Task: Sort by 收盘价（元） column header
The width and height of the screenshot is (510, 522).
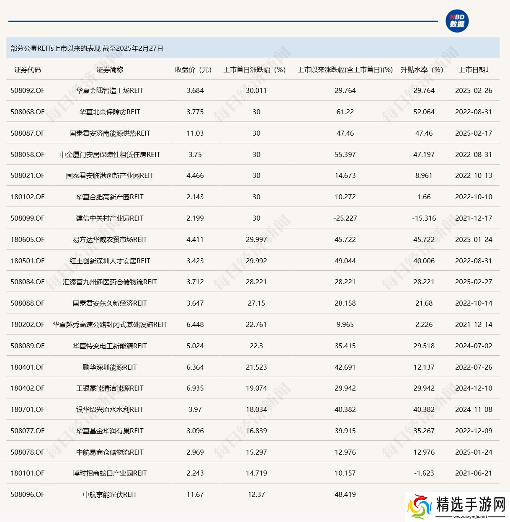Action: click(x=193, y=70)
